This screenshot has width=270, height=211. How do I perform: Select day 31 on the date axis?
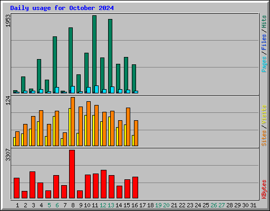(x=253, y=205)
